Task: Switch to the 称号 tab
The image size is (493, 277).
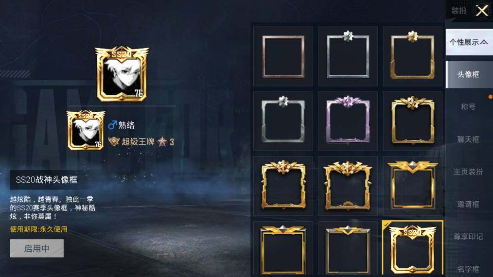Action: click(469, 107)
